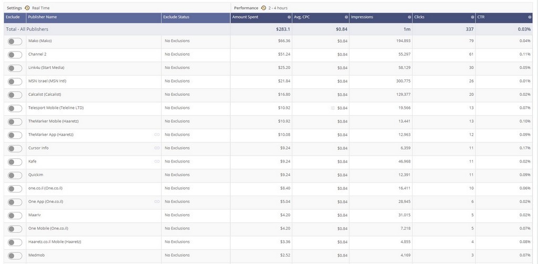Image resolution: width=538 pixels, height=264 pixels.
Task: Toggle exclude switch for TheMarker Mobile
Action: click(15, 122)
